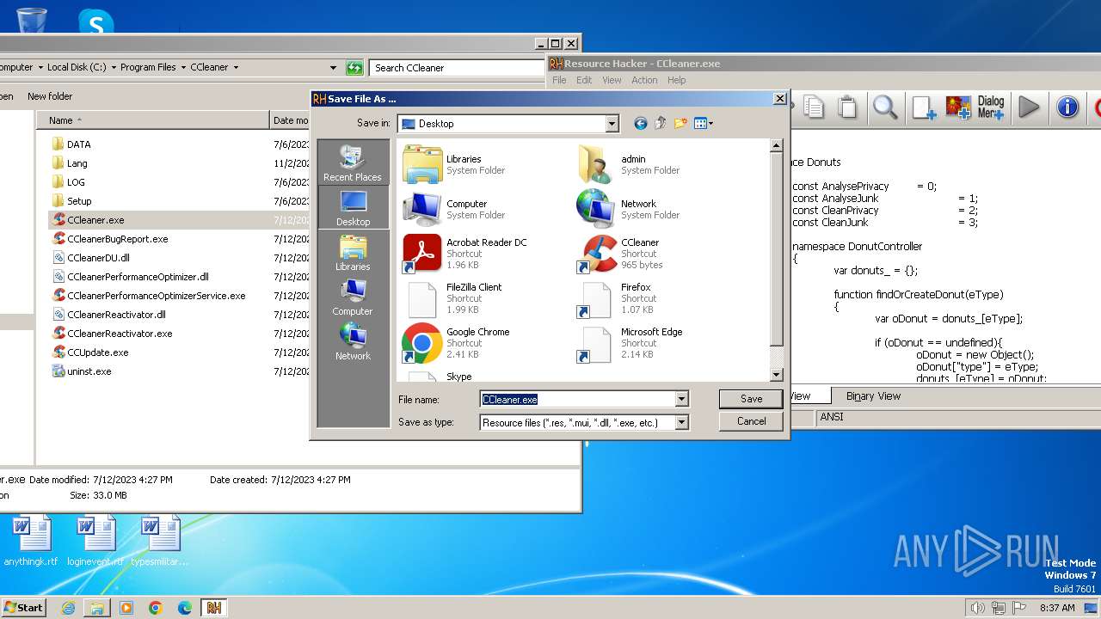The width and height of the screenshot is (1101, 619).
Task: Open the View menu icon in Save dialog
Action: pyautogui.click(x=704, y=124)
